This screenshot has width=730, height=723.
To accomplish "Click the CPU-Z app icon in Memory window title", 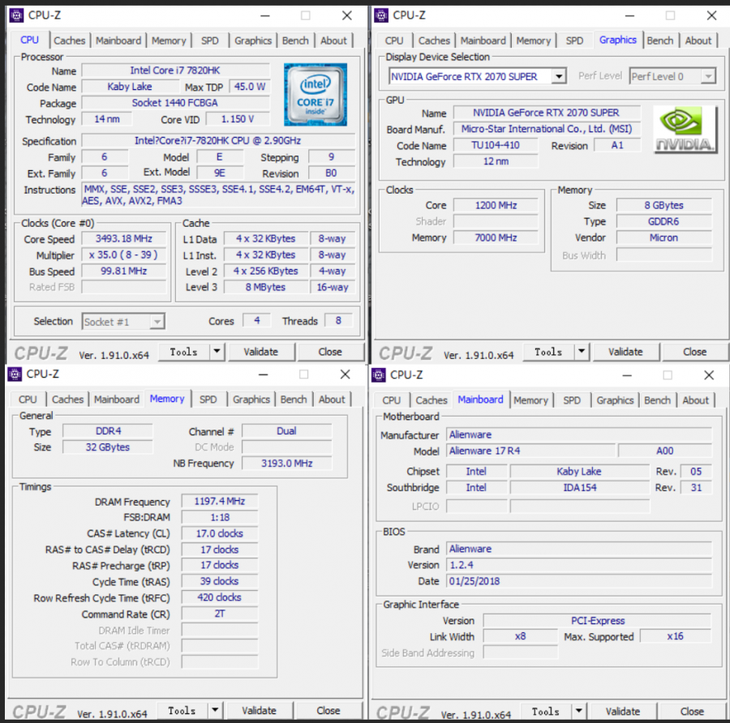I will pos(15,374).
